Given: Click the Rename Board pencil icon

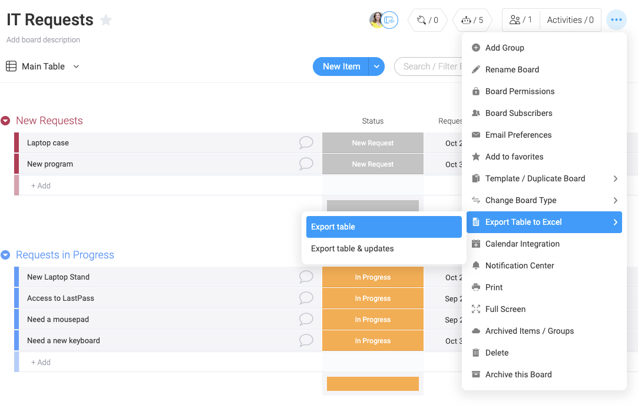Looking at the screenshot, I should pyautogui.click(x=475, y=69).
